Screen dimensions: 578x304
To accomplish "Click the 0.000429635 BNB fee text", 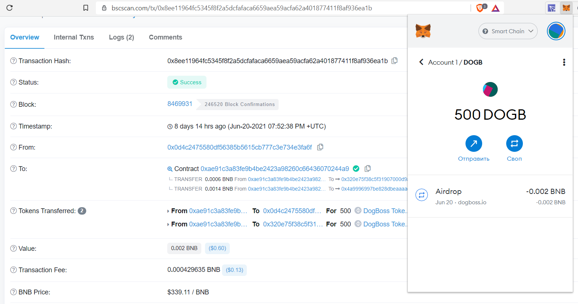I will pyautogui.click(x=194, y=270).
